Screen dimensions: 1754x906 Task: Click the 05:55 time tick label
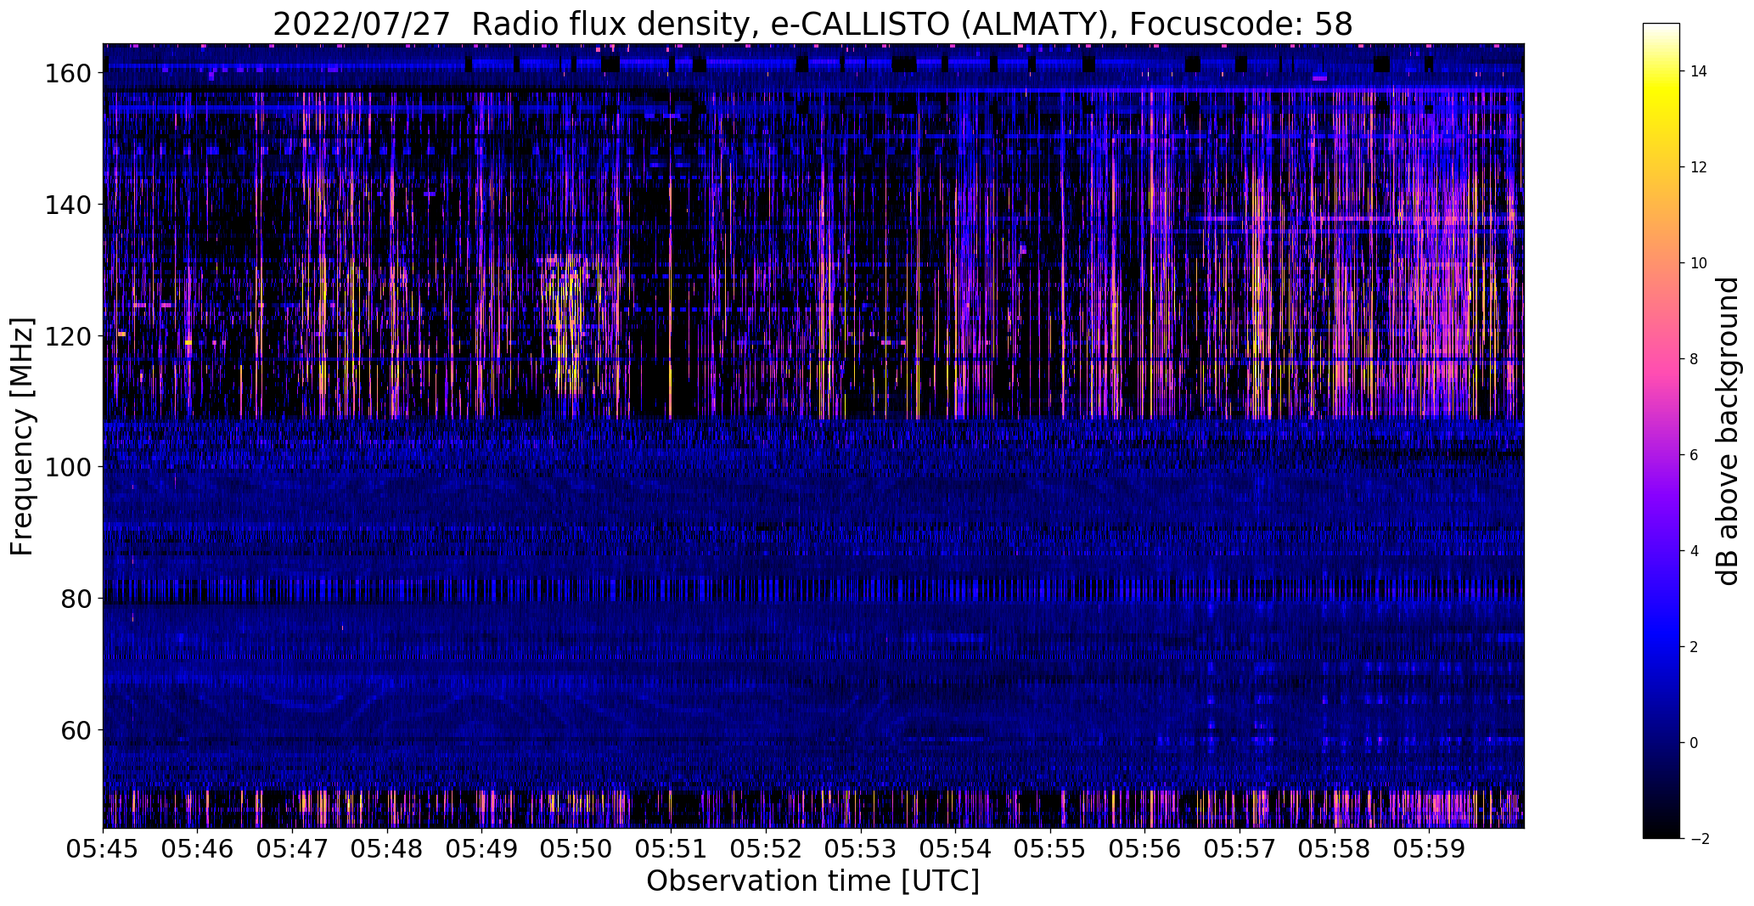1051,848
